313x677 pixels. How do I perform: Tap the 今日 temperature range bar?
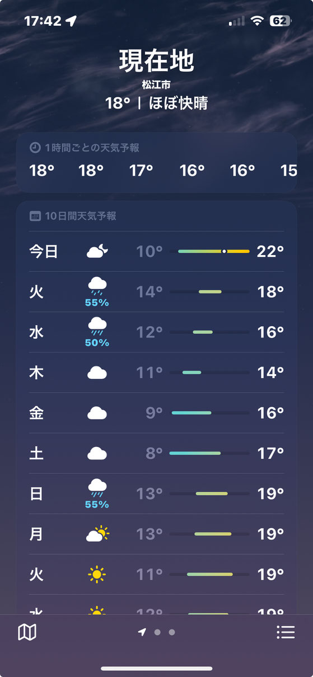click(210, 252)
